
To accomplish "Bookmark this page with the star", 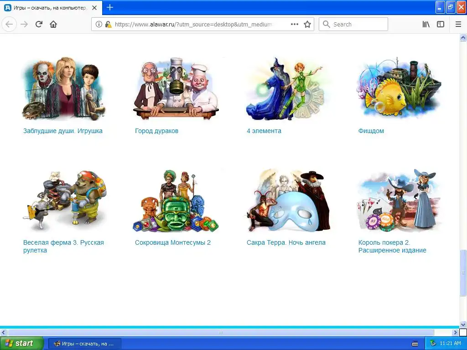I will click(x=307, y=25).
